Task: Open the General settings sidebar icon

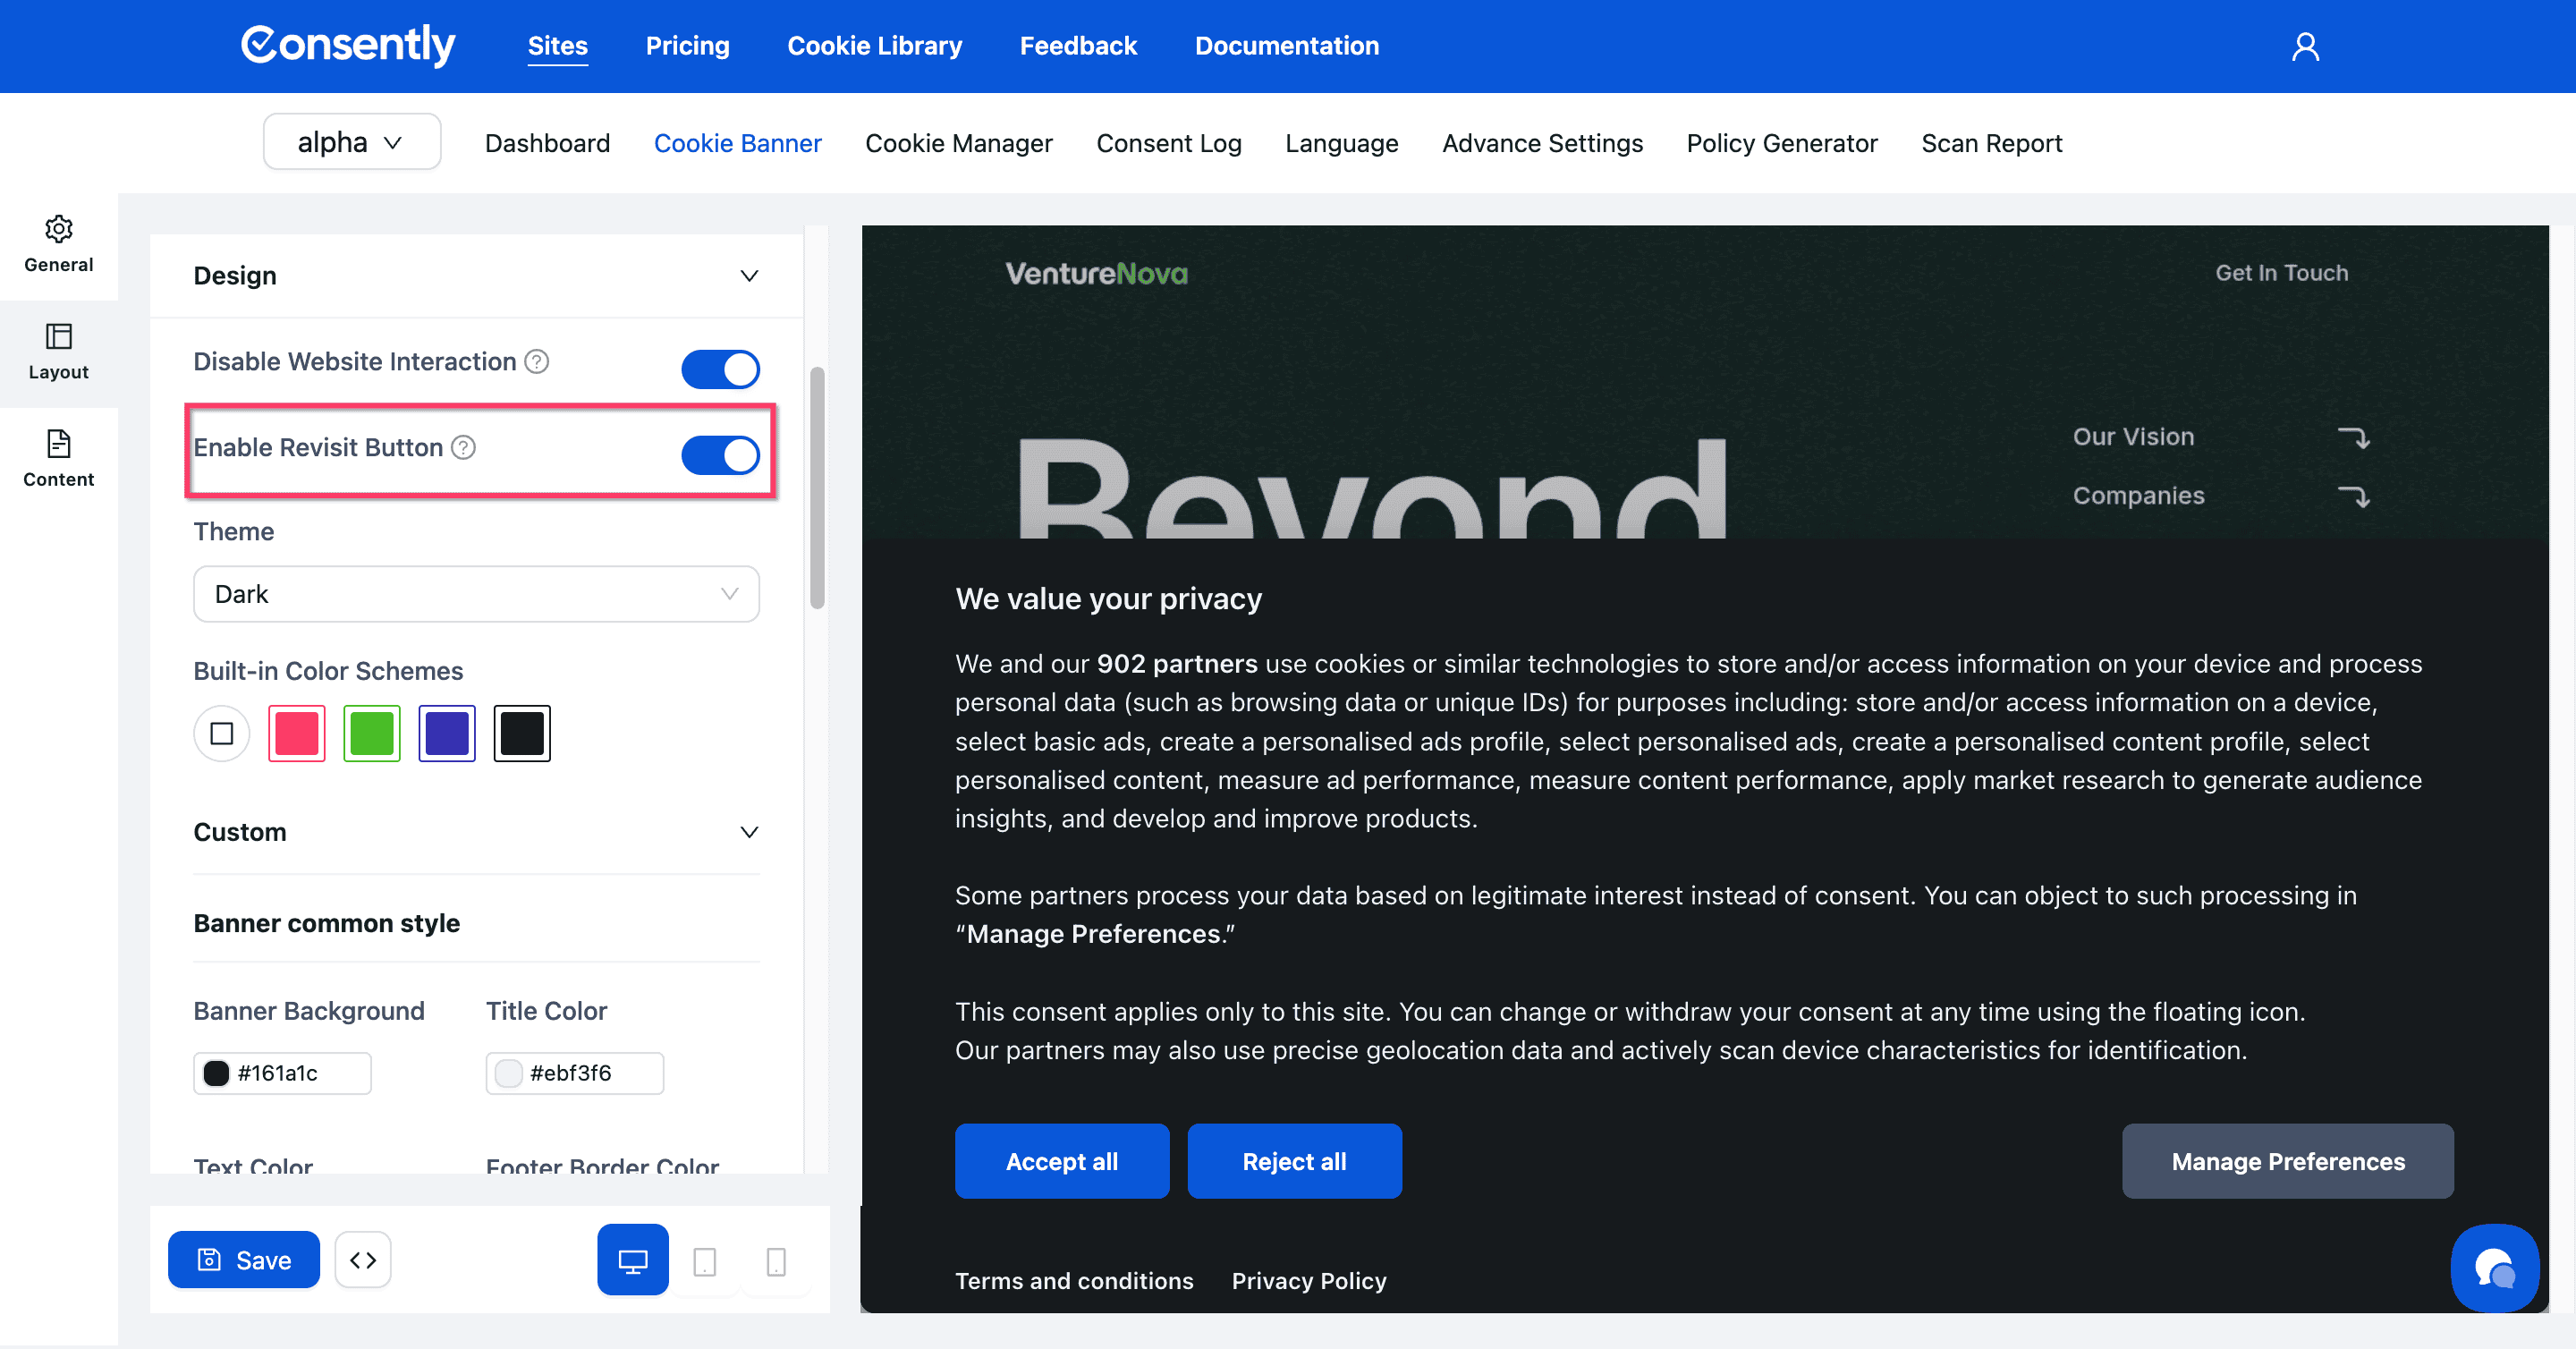Action: tap(58, 244)
